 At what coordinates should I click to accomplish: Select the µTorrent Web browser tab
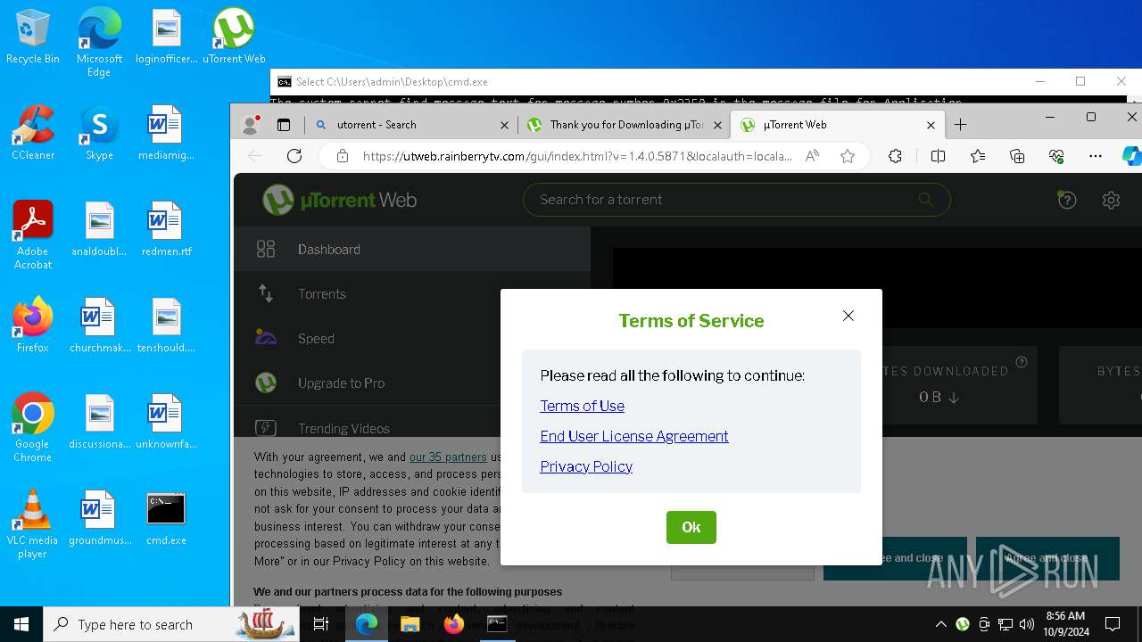point(837,125)
